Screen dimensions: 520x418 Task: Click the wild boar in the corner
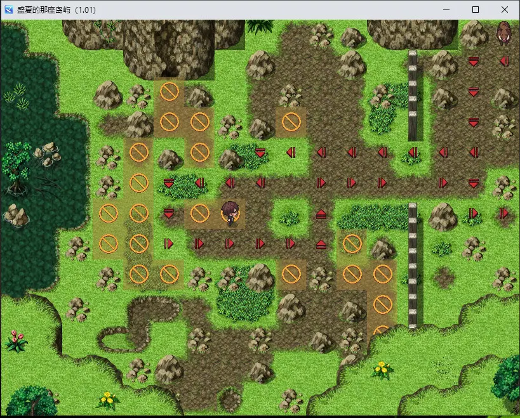point(504,32)
